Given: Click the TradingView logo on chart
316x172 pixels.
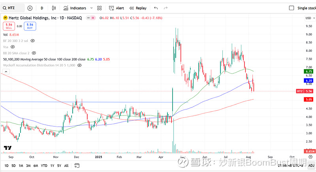Looking at the screenshot, I should (x=8, y=148).
